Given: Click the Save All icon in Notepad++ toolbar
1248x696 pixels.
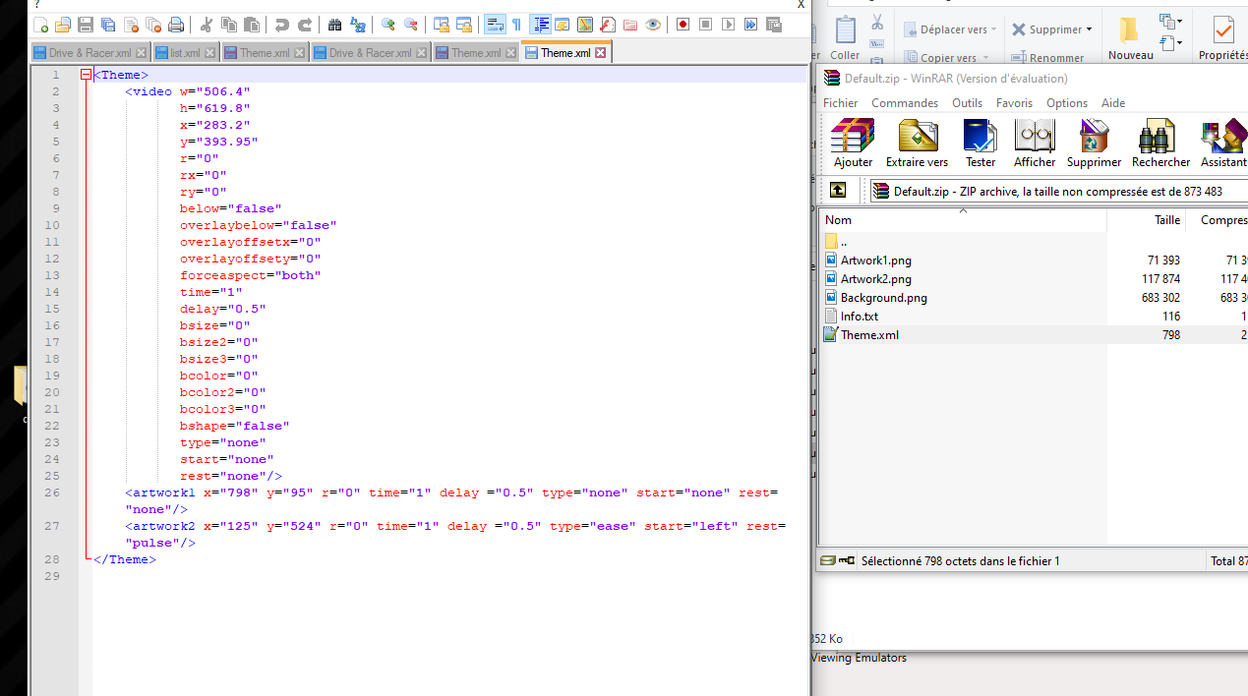Looking at the screenshot, I should click(x=108, y=25).
